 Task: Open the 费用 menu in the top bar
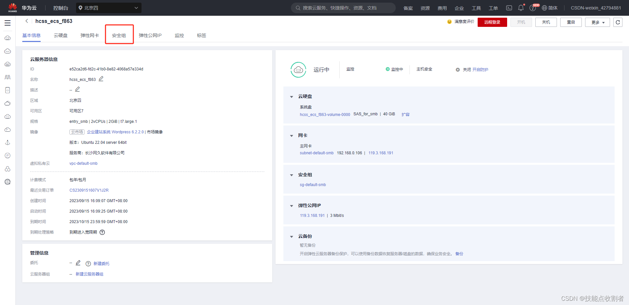[442, 8]
